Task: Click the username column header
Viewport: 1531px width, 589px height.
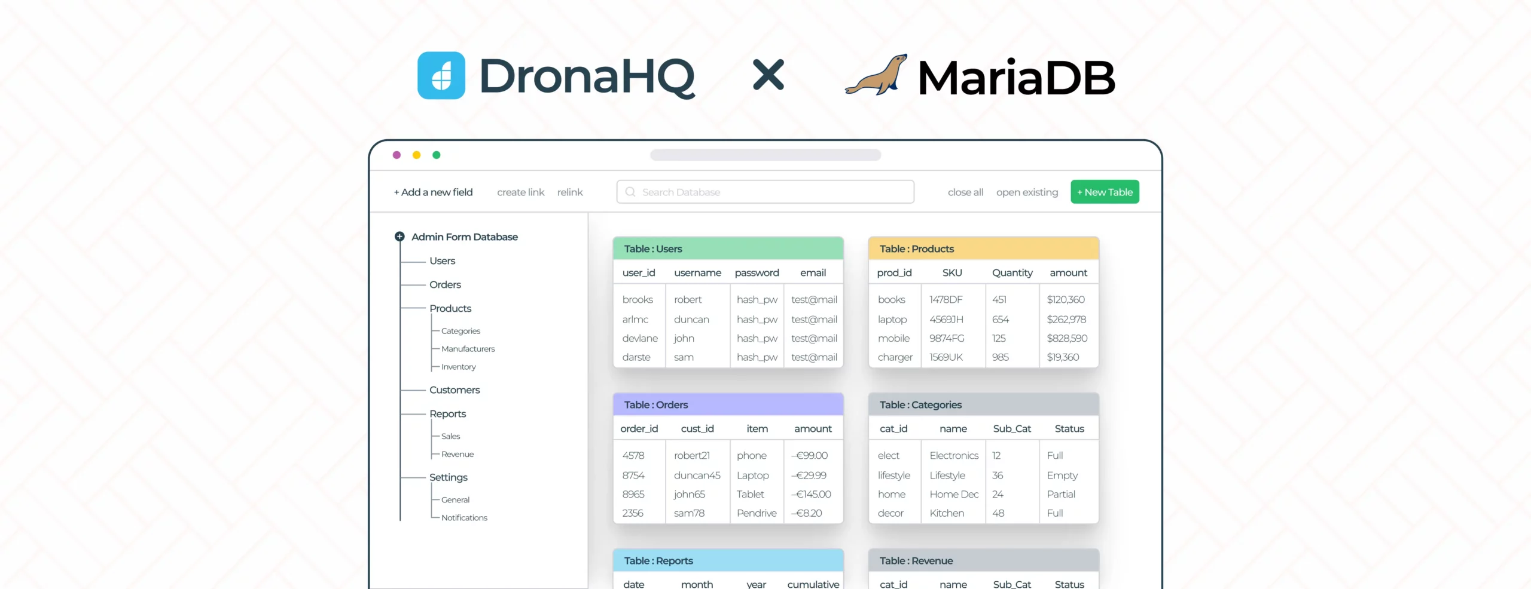Action: (697, 272)
